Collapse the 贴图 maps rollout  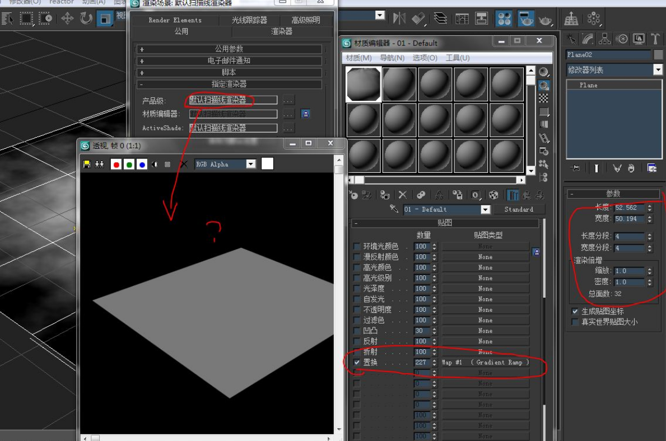444,223
